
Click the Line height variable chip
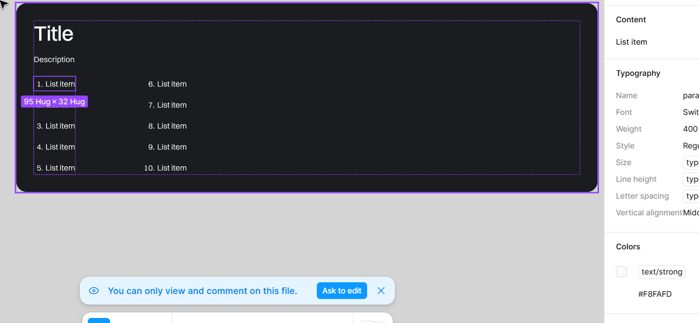pyautogui.click(x=691, y=179)
